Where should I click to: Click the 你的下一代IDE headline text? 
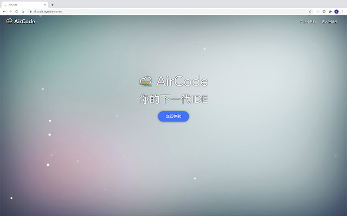(173, 99)
